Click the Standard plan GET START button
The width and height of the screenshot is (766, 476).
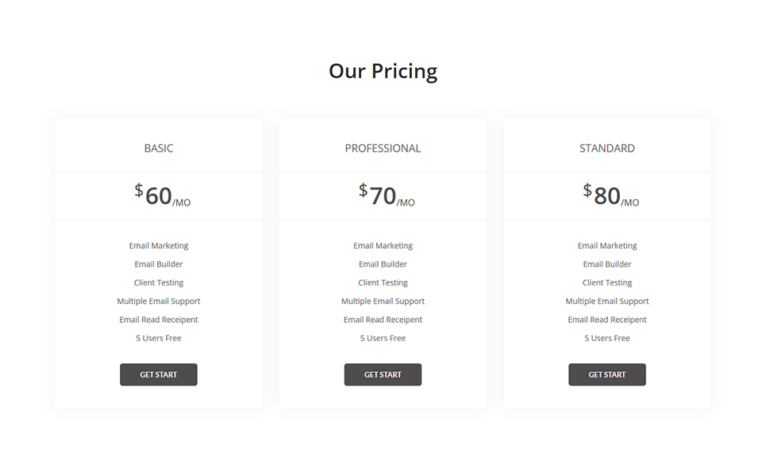(606, 374)
